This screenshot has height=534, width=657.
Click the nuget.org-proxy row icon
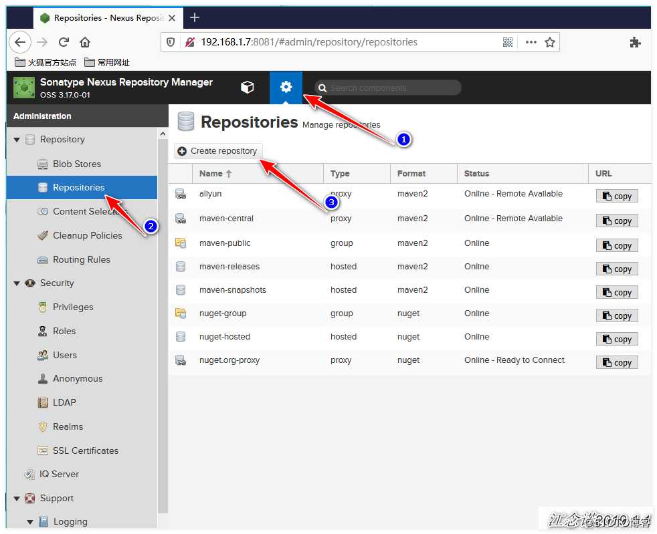tap(181, 360)
